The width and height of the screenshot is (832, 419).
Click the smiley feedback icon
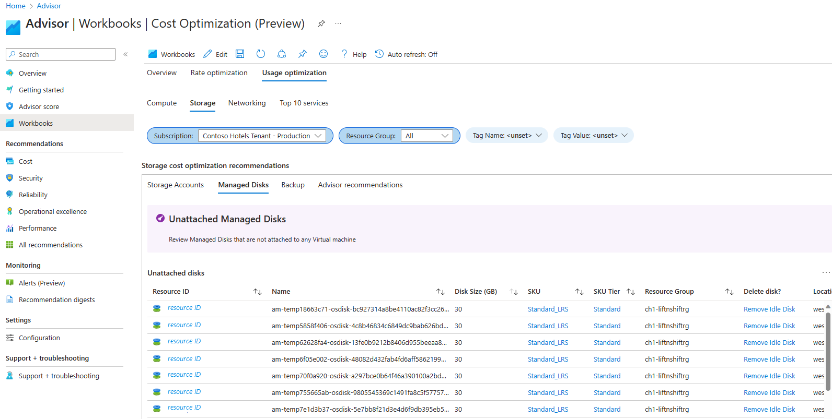point(323,54)
